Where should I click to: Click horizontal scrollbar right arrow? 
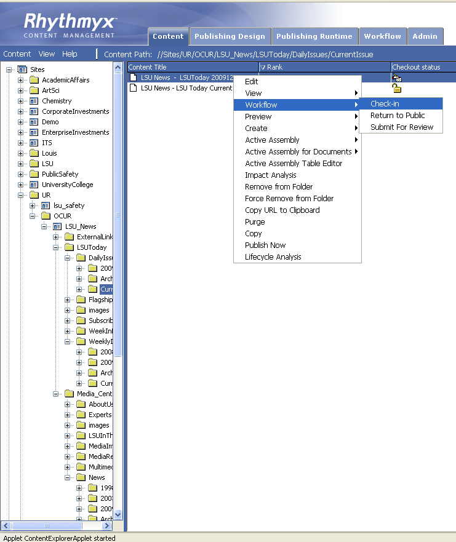click(107, 526)
